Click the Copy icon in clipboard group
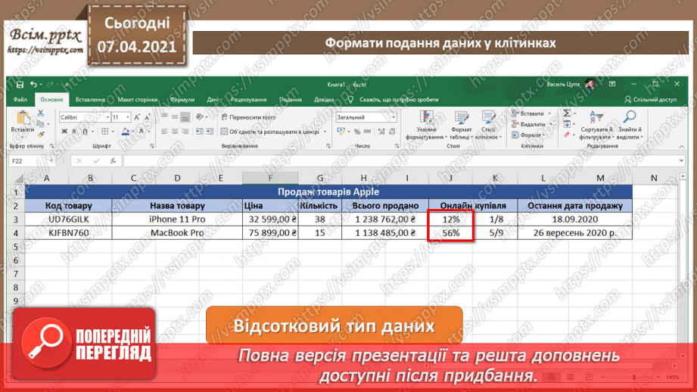This screenshot has width=697, height=392. [40, 124]
